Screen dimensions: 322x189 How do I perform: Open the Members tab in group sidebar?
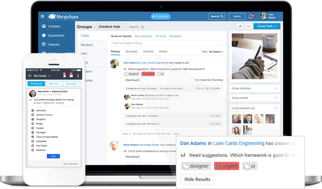coord(87,45)
